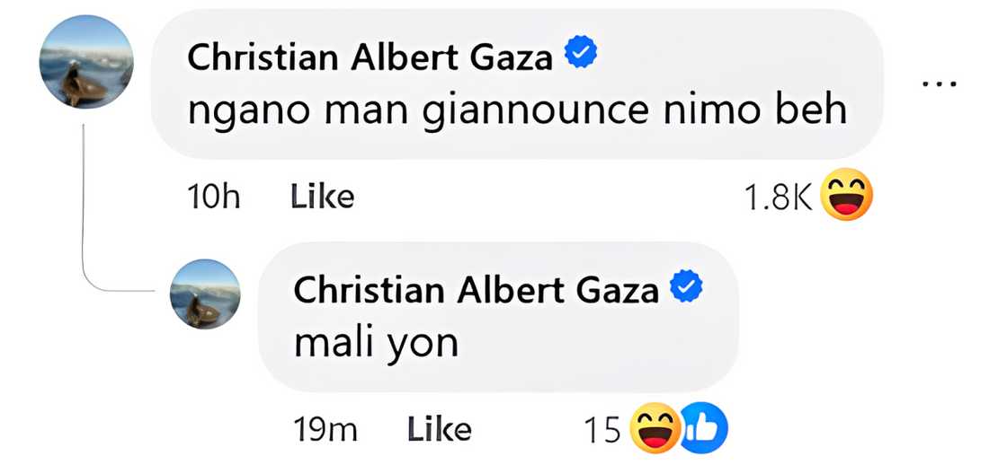
Task: Click the reply's small profile picture
Action: click(206, 293)
